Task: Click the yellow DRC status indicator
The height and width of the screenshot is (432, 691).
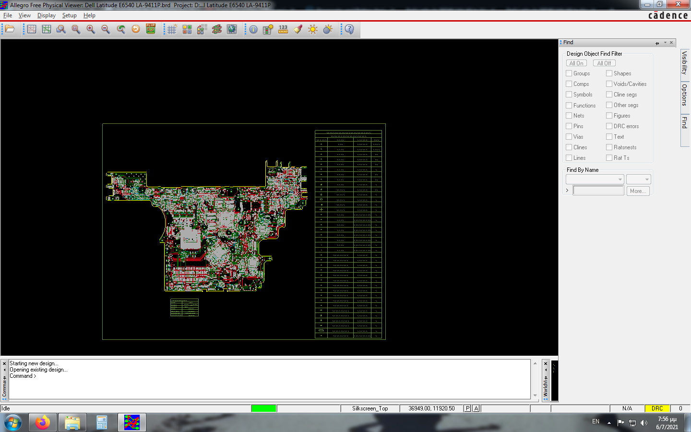Action: click(657, 408)
